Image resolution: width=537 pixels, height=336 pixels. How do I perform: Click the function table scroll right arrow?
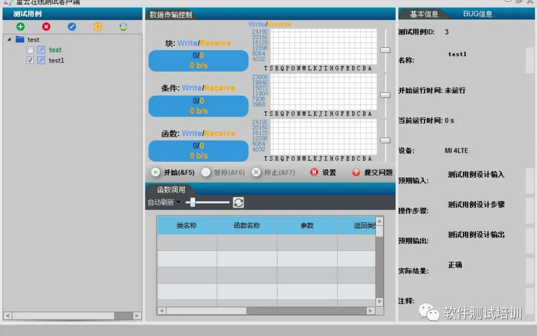click(370, 311)
